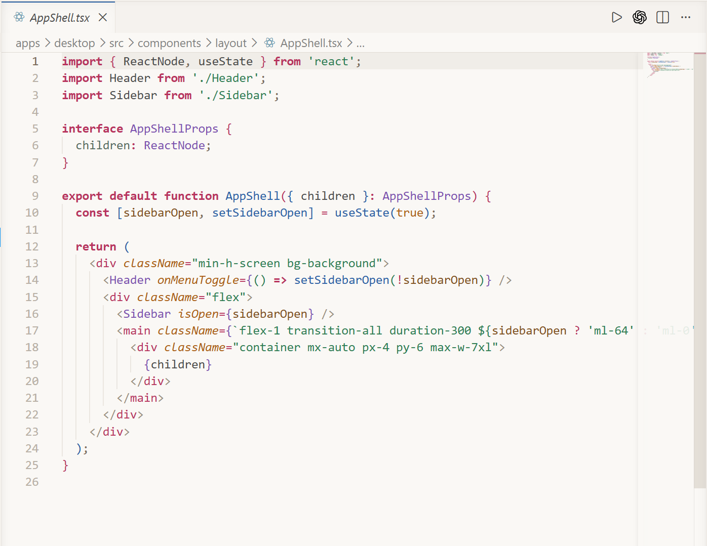Open the More Actions ellipsis menu
The width and height of the screenshot is (707, 546).
click(686, 17)
